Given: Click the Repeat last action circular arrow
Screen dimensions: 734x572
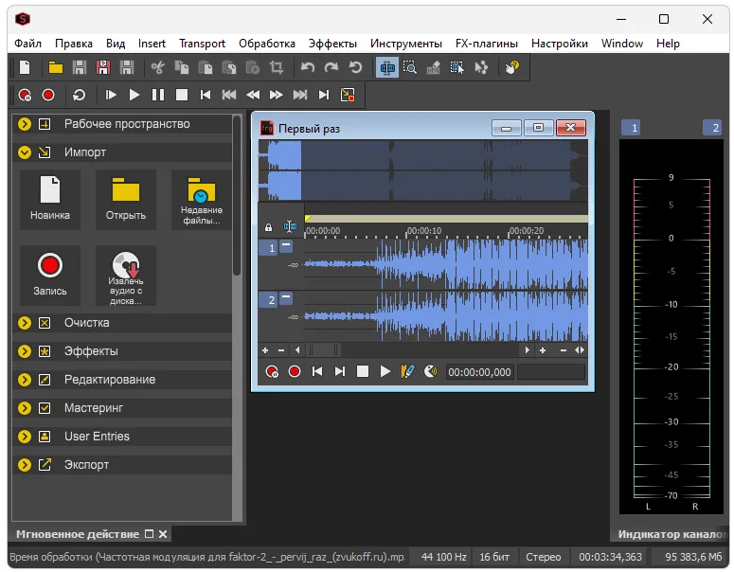Looking at the screenshot, I should [355, 67].
